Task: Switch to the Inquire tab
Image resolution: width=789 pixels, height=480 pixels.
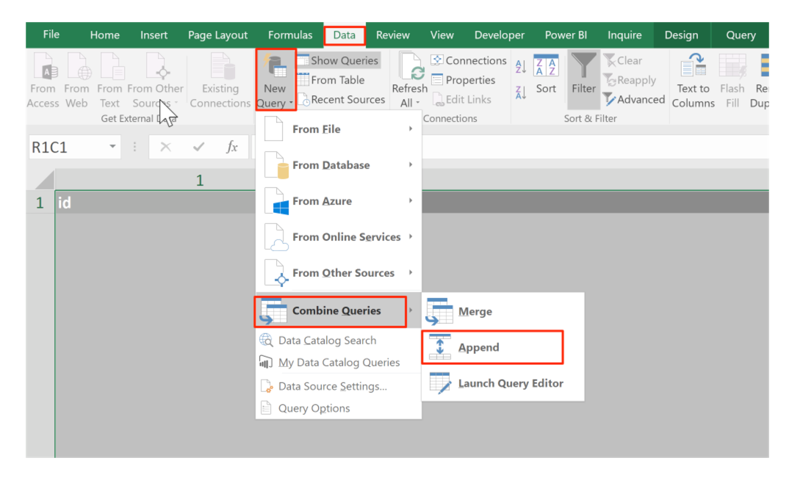Action: (624, 35)
